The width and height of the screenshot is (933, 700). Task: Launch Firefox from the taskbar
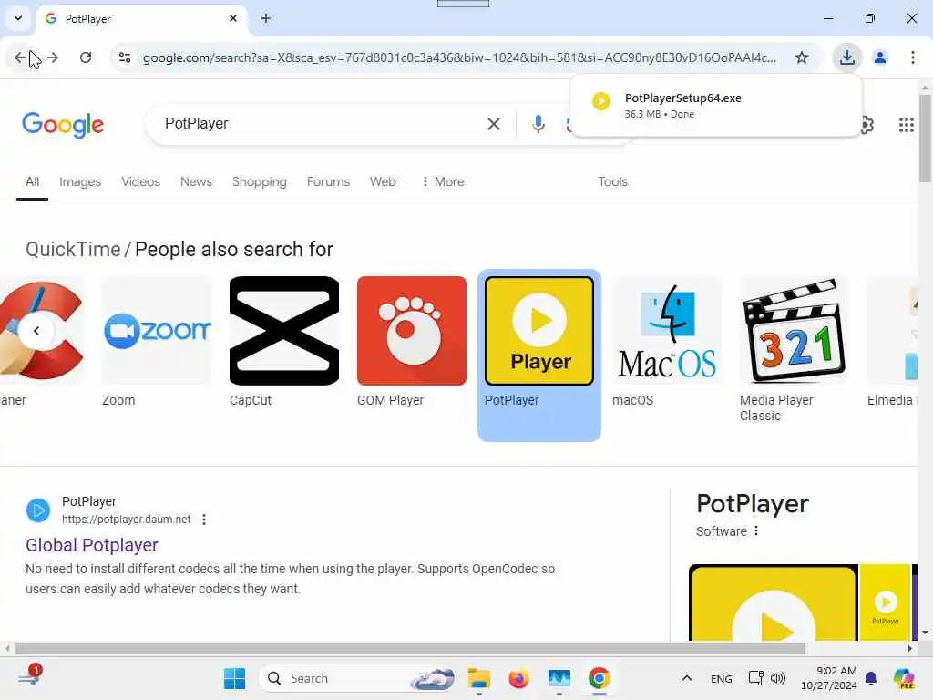518,678
